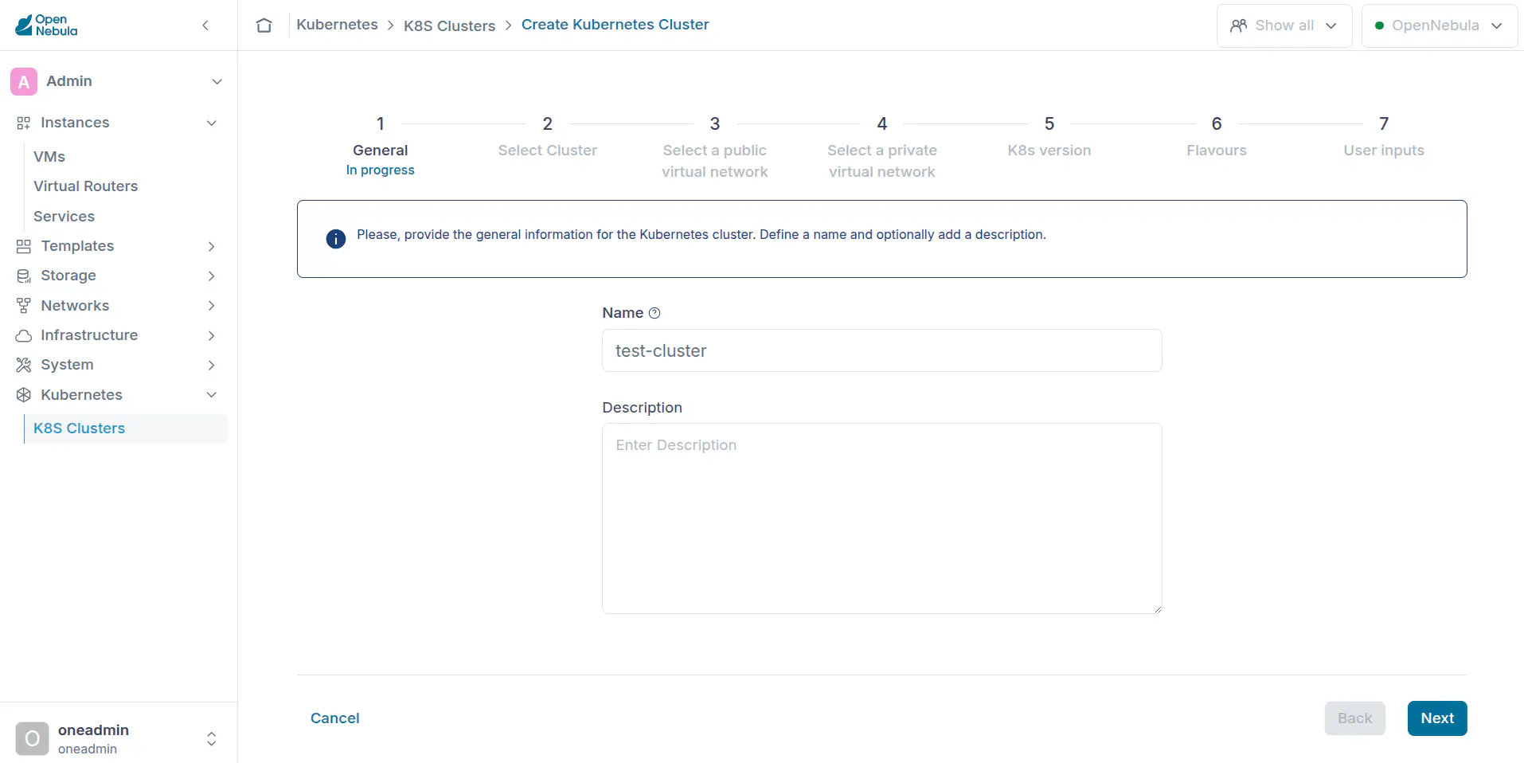This screenshot has width=1524, height=763.
Task: Go to step 4 private virtual network
Action: 882,147
